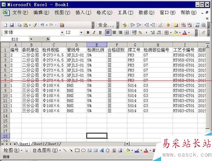Toggle Align Left alignment
This screenshot has height=161, width=212.
pos(108,33)
